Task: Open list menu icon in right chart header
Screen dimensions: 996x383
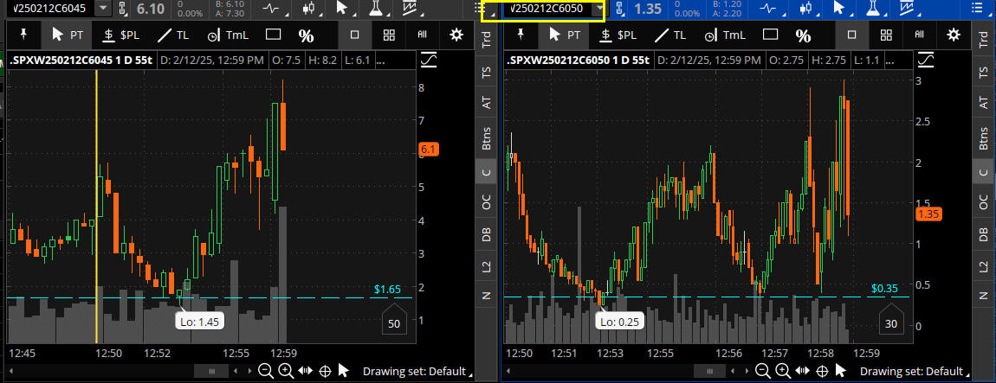Action: point(979,8)
